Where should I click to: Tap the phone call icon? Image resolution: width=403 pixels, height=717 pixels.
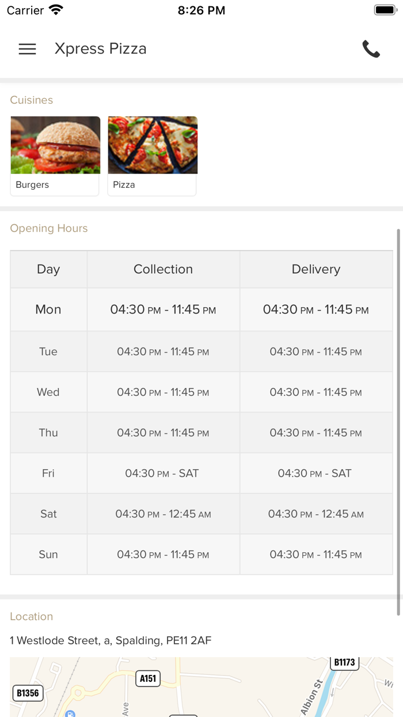371,49
